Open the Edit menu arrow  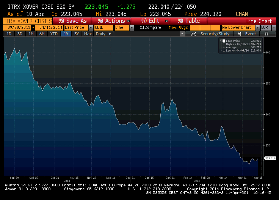(x=167, y=21)
